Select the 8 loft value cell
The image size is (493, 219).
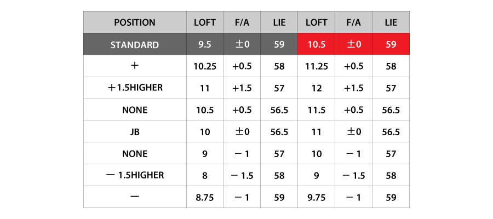tap(204, 175)
